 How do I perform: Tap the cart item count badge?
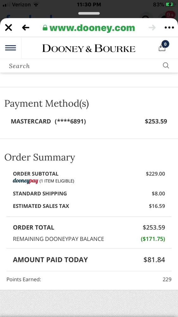[165, 44]
